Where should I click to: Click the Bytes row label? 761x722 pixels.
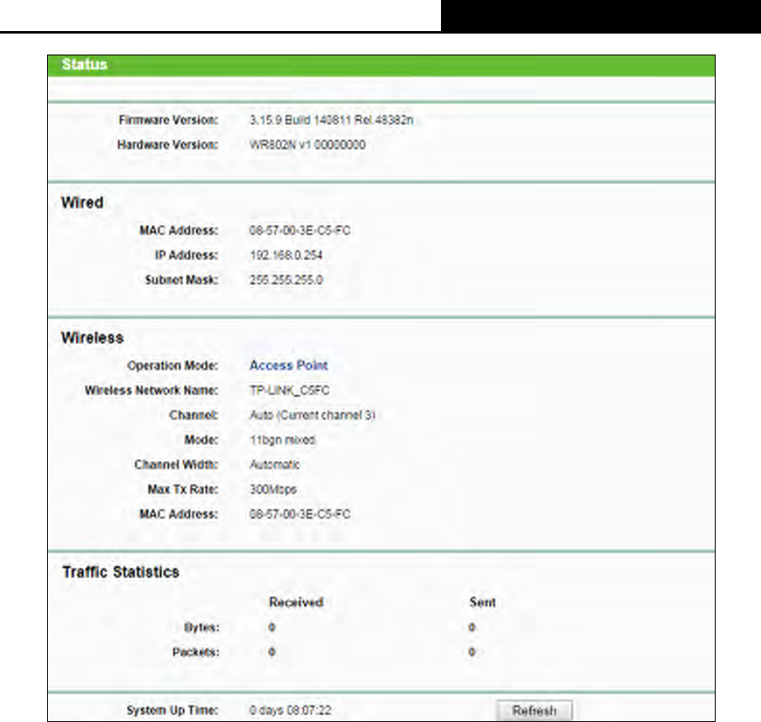[202, 627]
